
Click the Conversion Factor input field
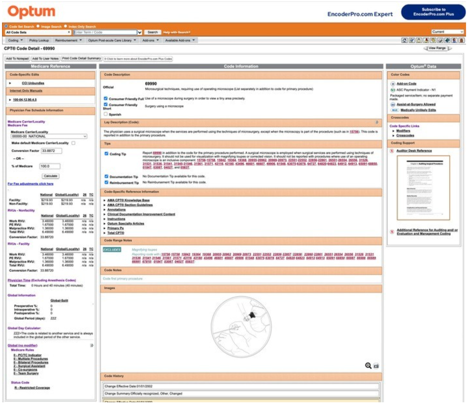click(x=51, y=151)
